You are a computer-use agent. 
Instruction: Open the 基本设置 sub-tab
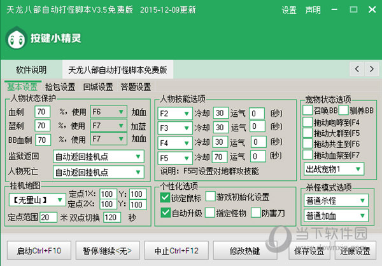pyautogui.click(x=22, y=87)
